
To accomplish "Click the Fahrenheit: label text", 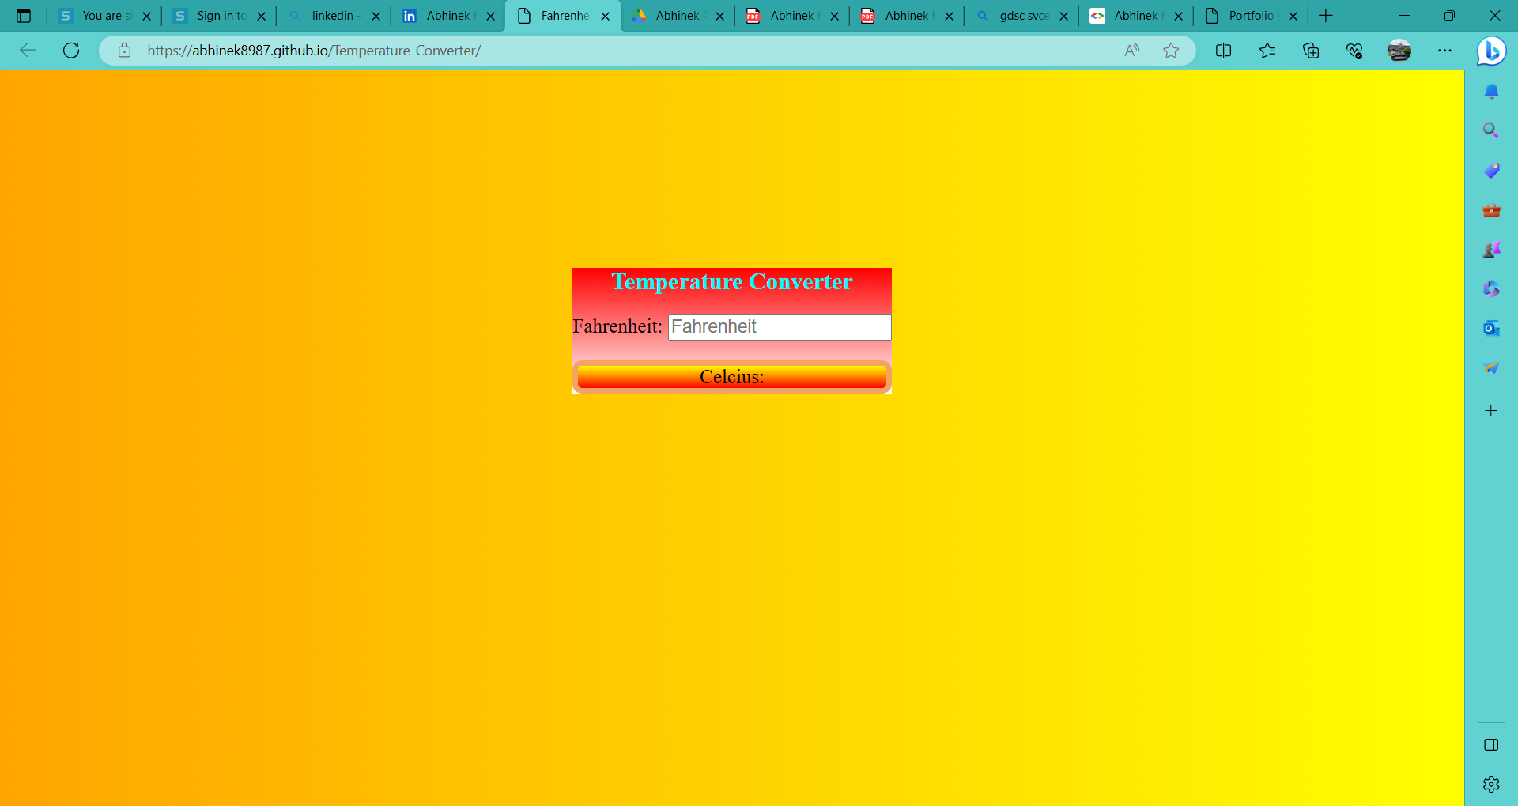I will point(617,326).
